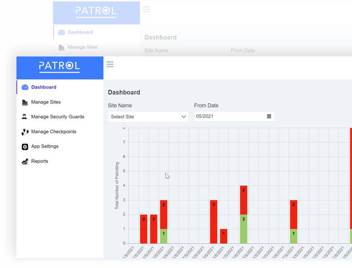
Task: Open the Manage Security Guards menu label
Action: coord(58,117)
